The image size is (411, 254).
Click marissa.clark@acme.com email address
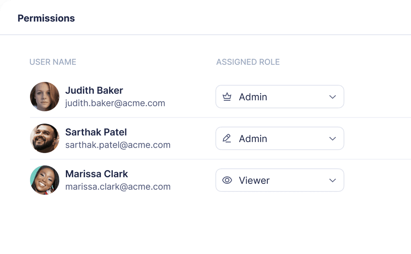coord(118,187)
